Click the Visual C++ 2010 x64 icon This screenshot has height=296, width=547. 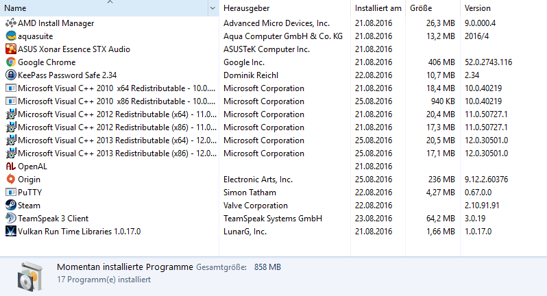pos(11,88)
